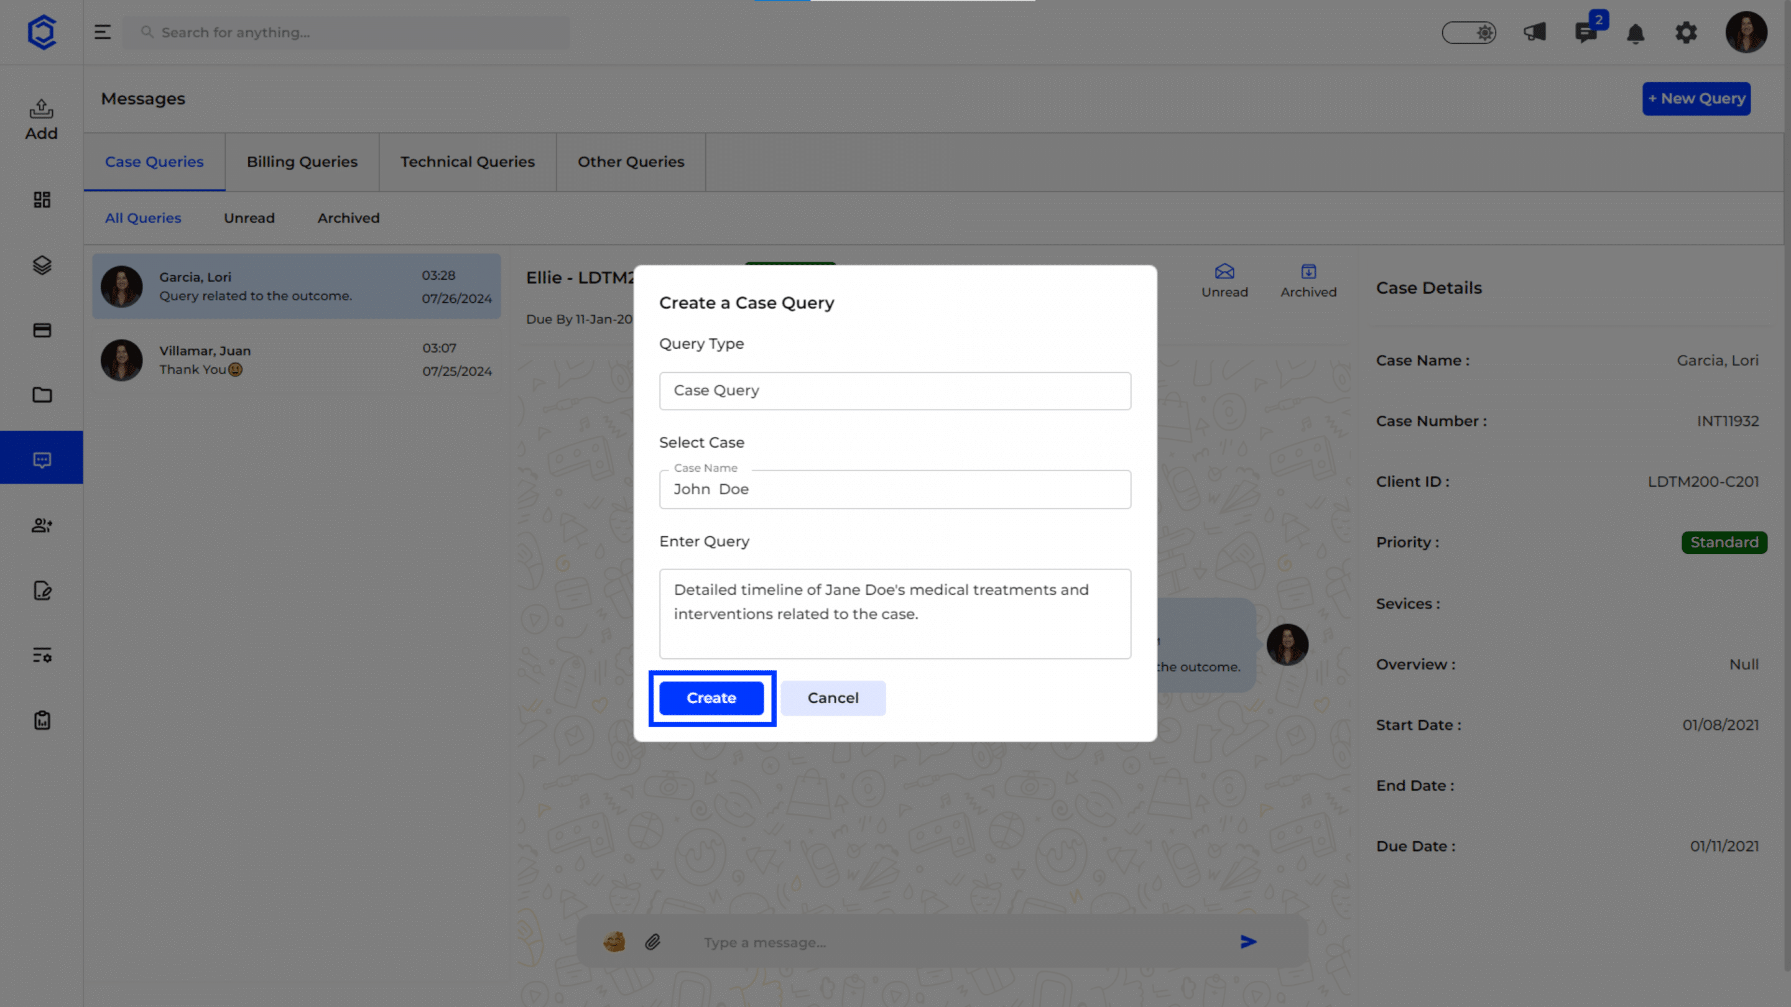This screenshot has width=1791, height=1007.
Task: Switch to Case Queries tab
Action: coord(154,162)
